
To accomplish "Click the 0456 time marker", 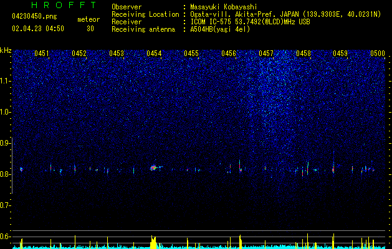I will [229, 54].
